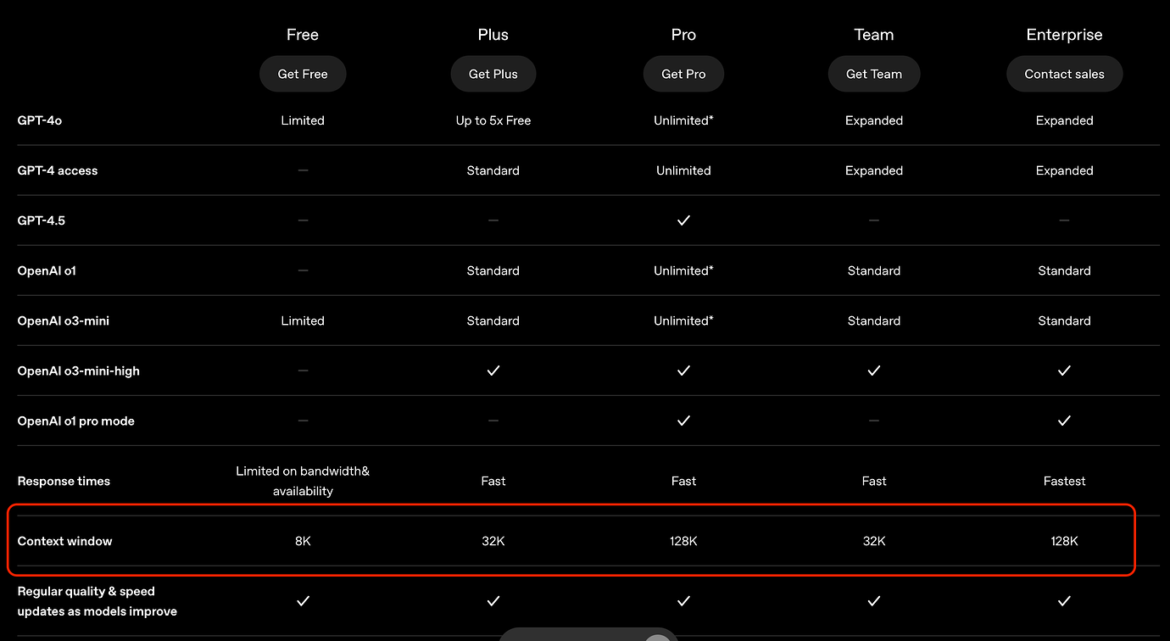Click o3-mini-high checkmark in Team column
Image resolution: width=1170 pixels, height=641 pixels.
click(x=874, y=371)
